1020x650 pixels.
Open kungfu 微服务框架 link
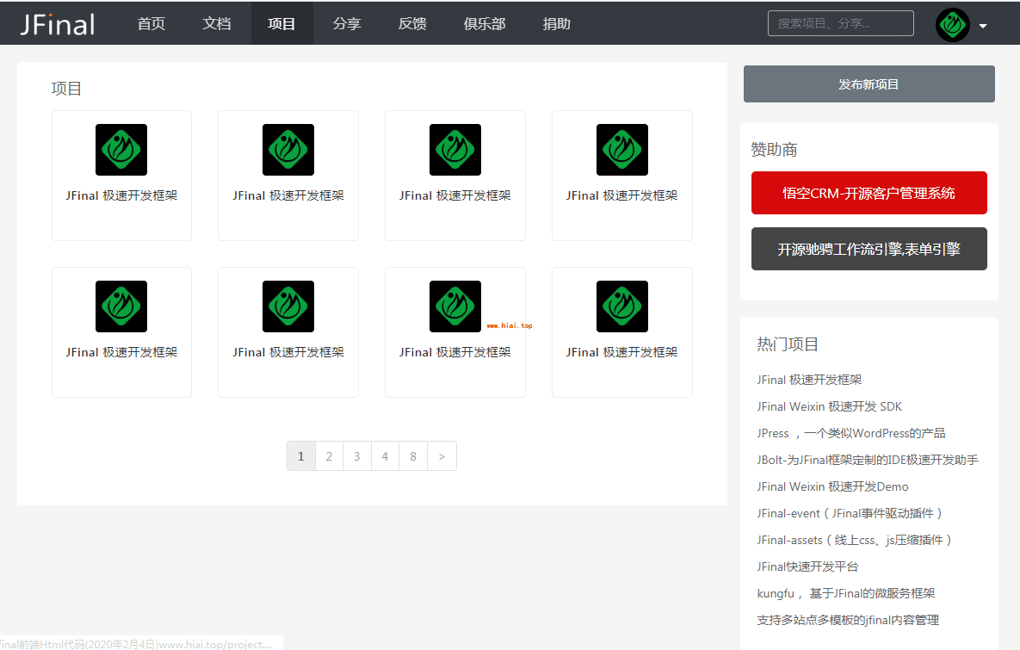point(845,592)
